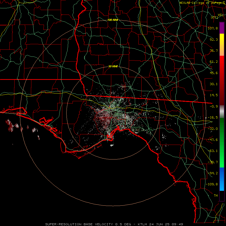Screen dimensions: 226x226
Task: Select the 30.1 velocity scale value
Action: tap(214, 84)
